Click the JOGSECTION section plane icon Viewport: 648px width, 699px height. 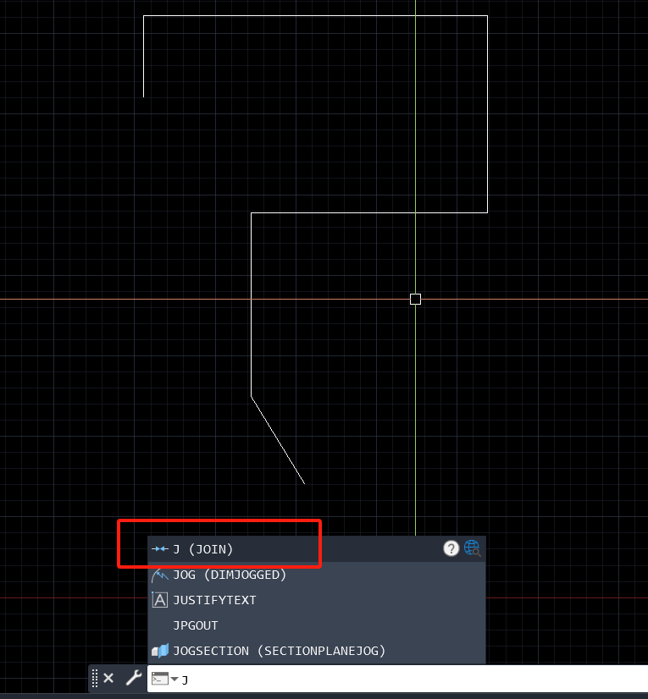159,651
